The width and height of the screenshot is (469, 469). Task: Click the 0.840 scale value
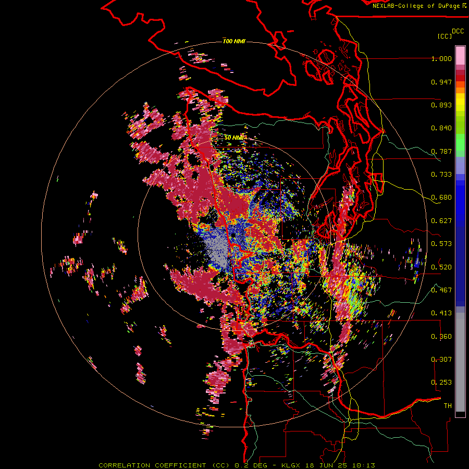(x=441, y=128)
